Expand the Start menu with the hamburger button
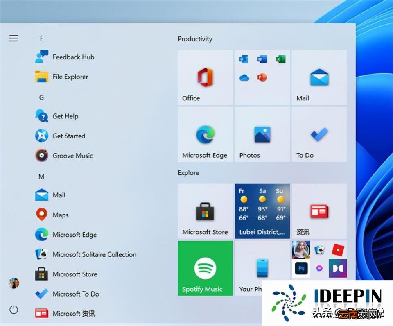Image resolution: width=393 pixels, height=326 pixels. point(14,38)
